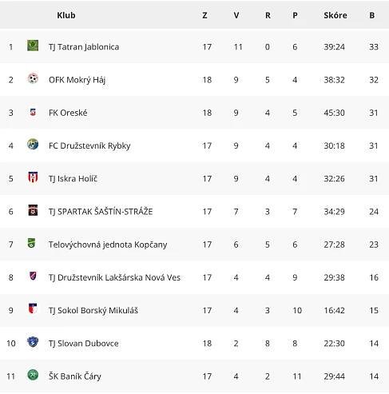Open the OFK Mokrý Háj team page
The image size is (389, 394).
(77, 80)
